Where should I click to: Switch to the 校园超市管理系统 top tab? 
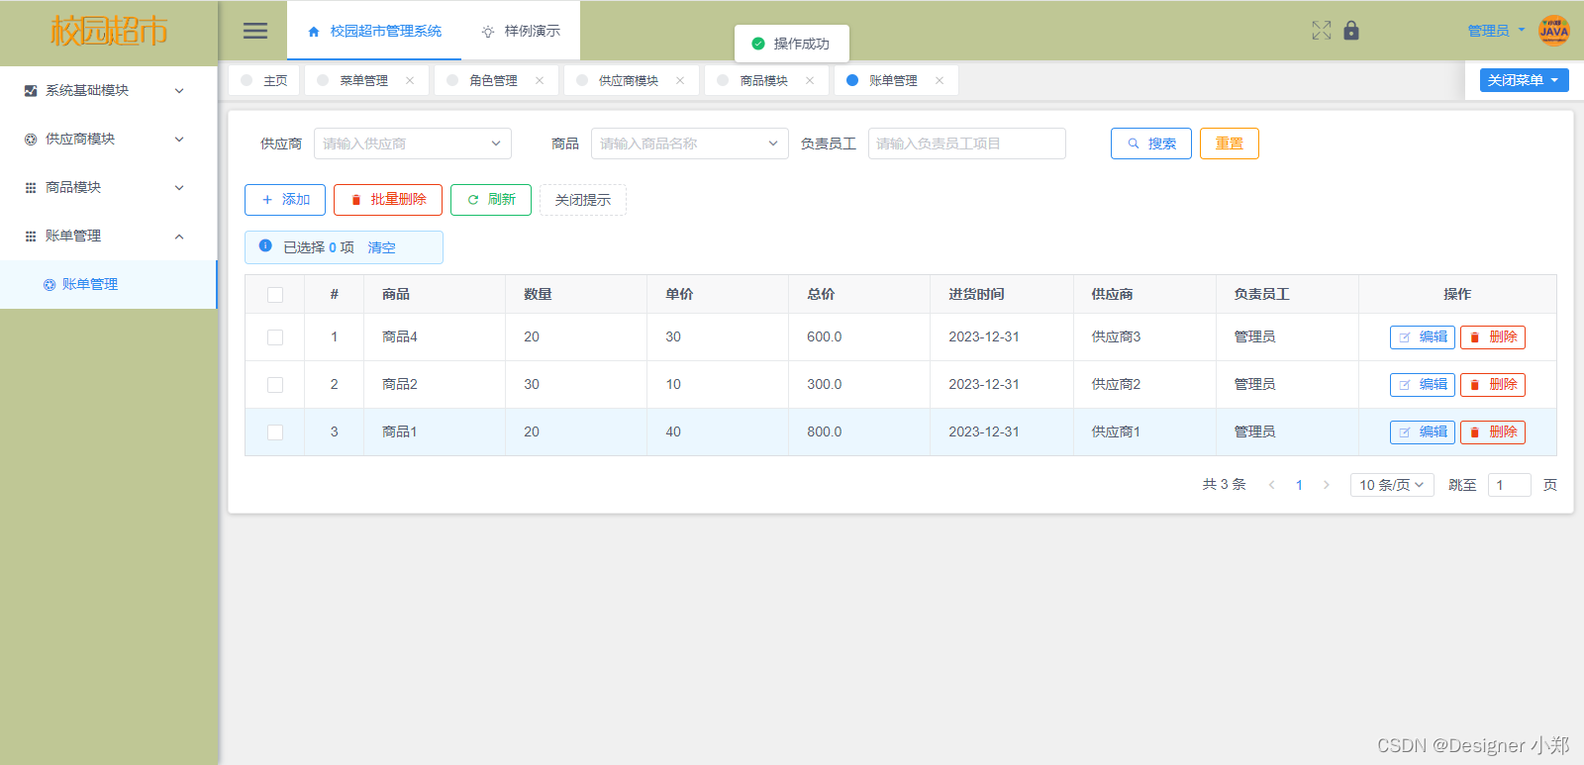(374, 31)
